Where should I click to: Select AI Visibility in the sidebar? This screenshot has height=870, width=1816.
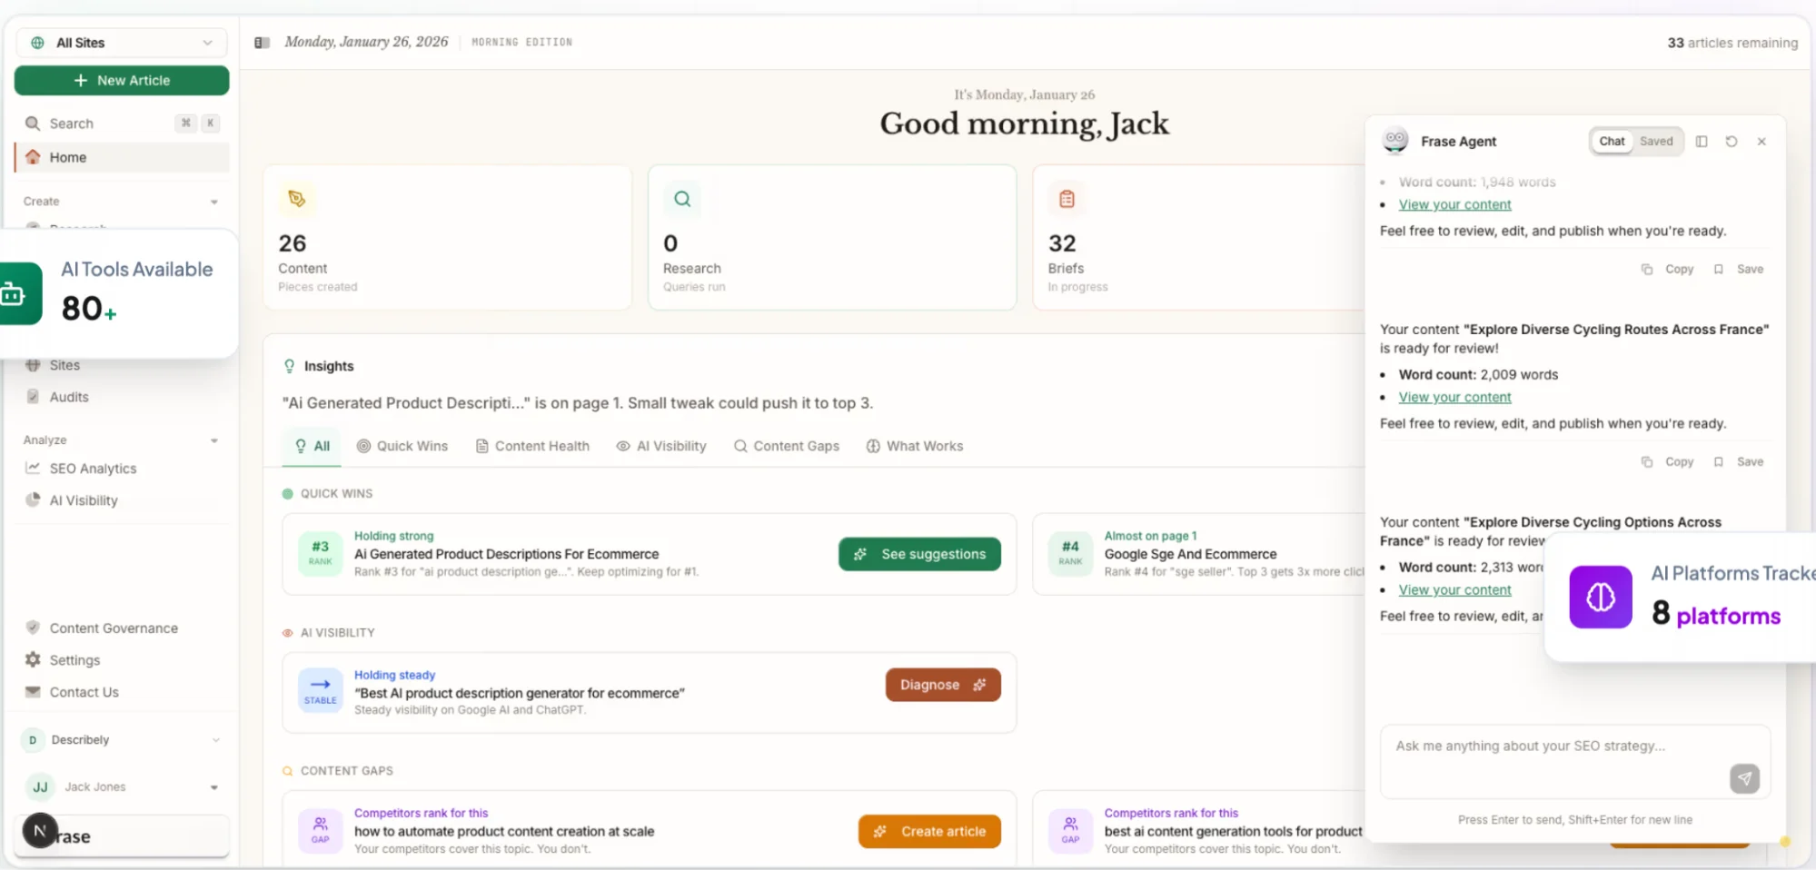tap(82, 499)
